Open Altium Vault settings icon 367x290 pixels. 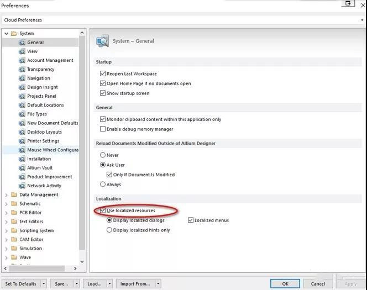click(22, 168)
